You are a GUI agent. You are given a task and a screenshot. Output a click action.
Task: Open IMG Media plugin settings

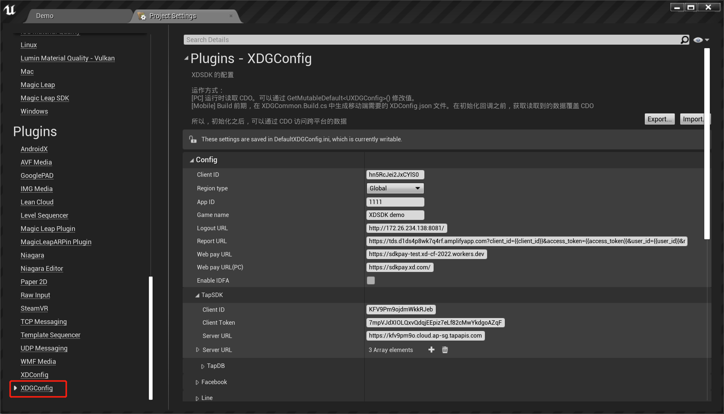(x=37, y=189)
